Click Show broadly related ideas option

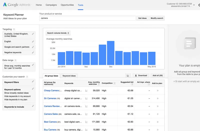point(16,93)
